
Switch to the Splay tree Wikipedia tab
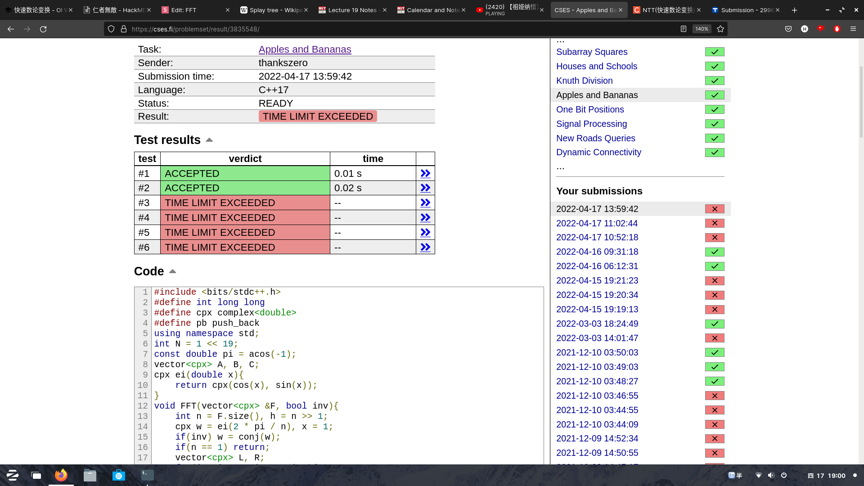272,10
